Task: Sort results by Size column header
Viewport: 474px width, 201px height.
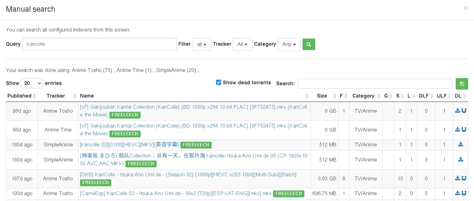Action: (322, 96)
